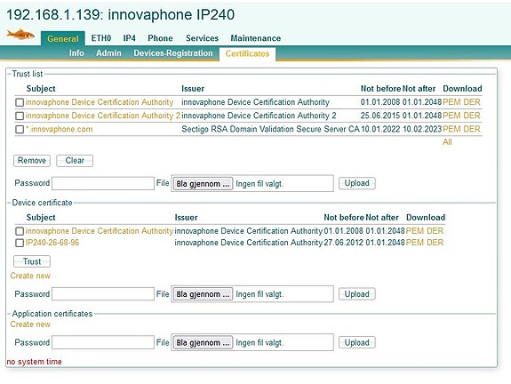This screenshot has height=384, width=511.
Task: Focus the Application certificates Password field
Action: (103, 342)
